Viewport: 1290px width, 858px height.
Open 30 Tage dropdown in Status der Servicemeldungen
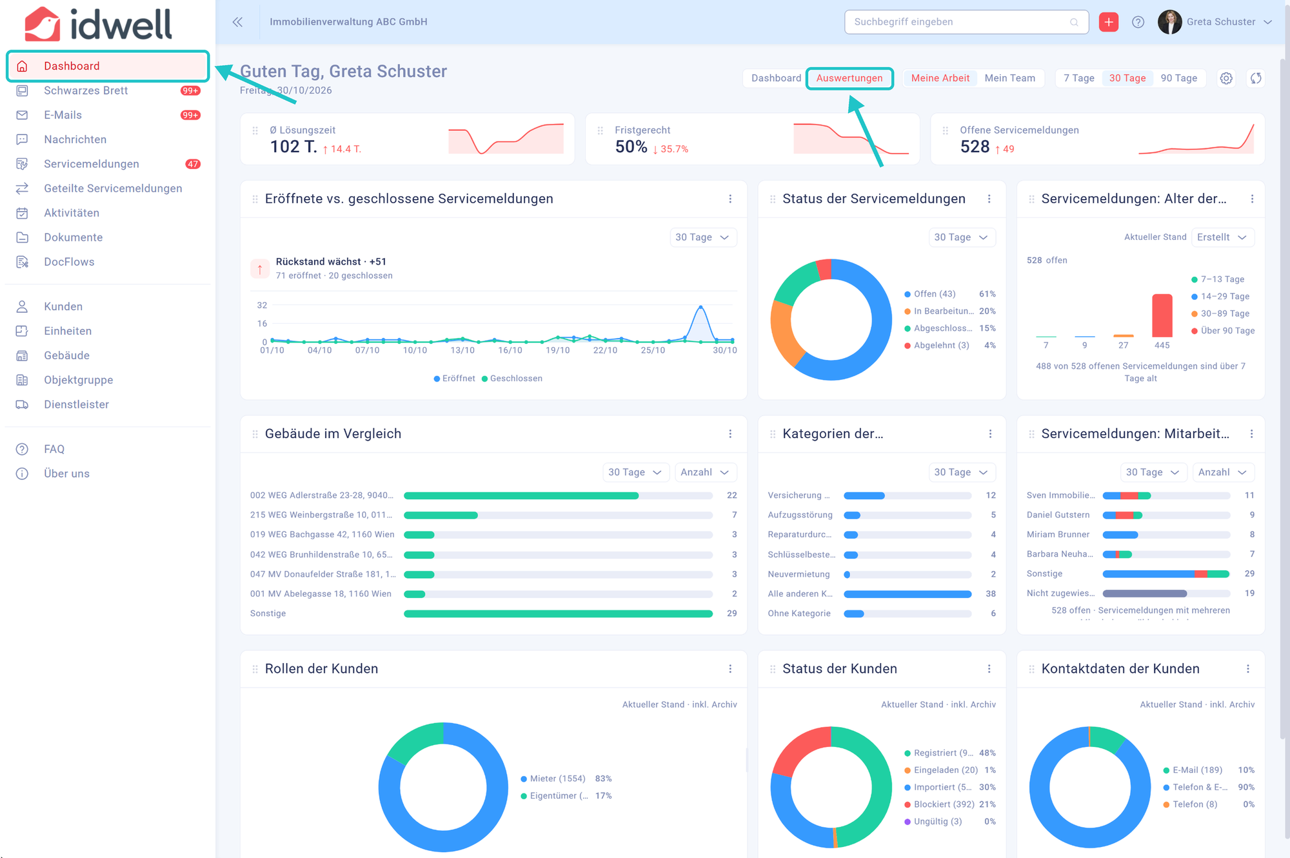pyautogui.click(x=961, y=237)
